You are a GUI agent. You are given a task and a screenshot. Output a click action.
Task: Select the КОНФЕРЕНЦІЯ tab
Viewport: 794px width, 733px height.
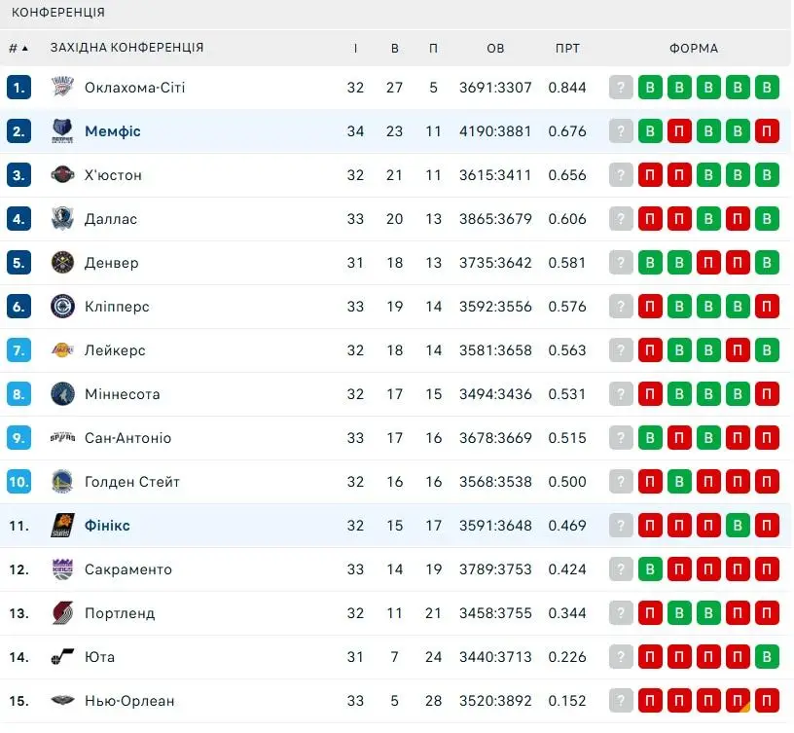point(58,12)
